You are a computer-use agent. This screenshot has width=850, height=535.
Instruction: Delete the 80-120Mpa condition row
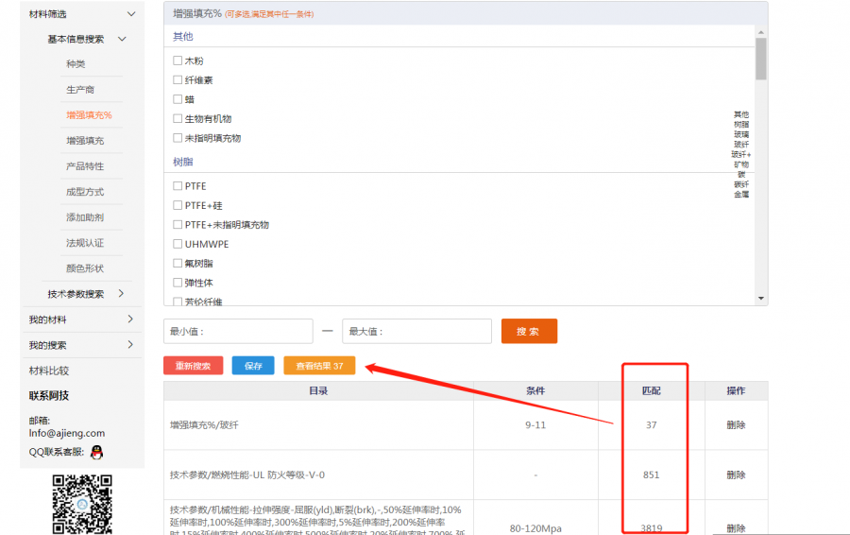[736, 528]
